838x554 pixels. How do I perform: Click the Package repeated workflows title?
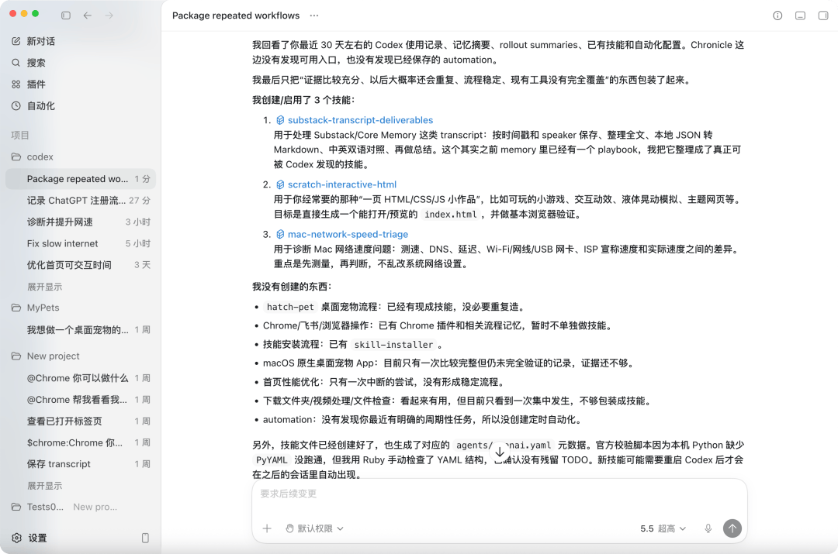pyautogui.click(x=236, y=15)
